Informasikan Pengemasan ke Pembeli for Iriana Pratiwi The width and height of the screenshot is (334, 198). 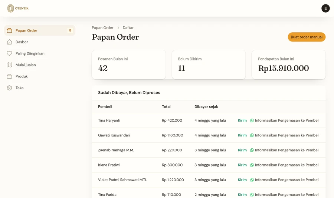285,165
